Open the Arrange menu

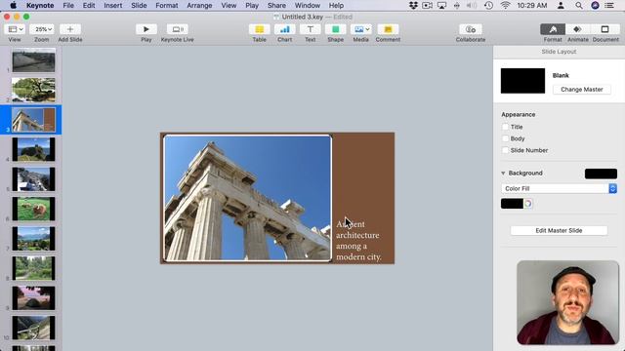point(199,5)
